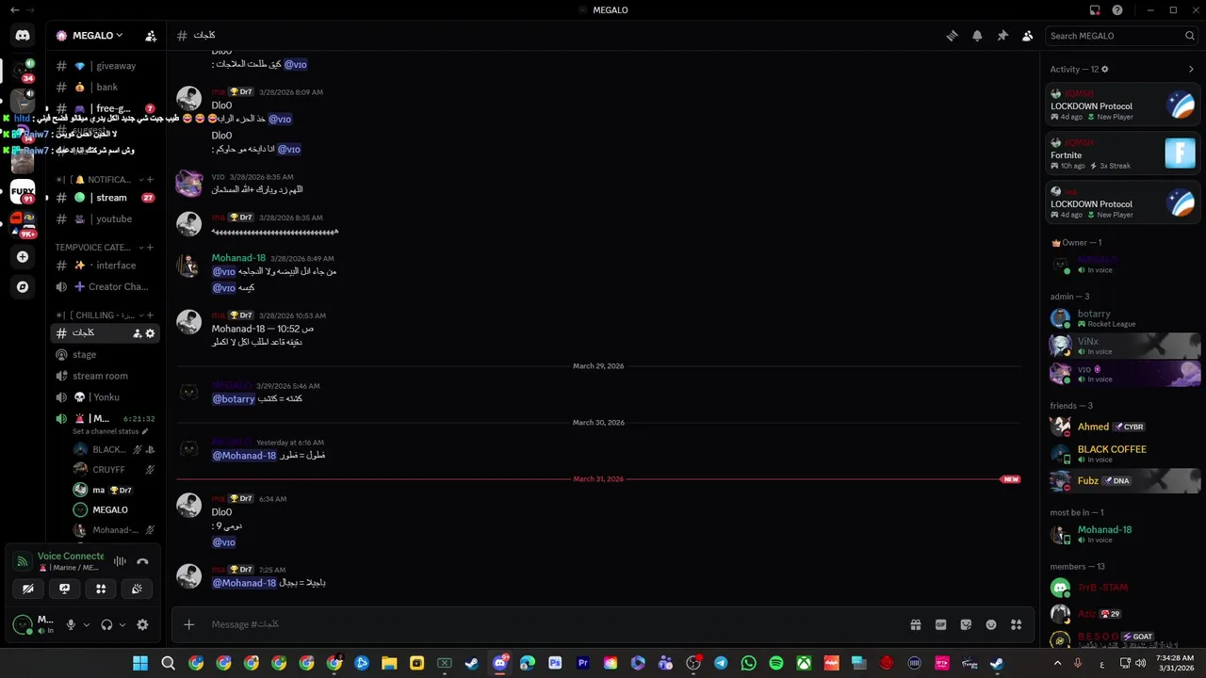
Task: Open the Yonku voice channel
Action: 104,397
